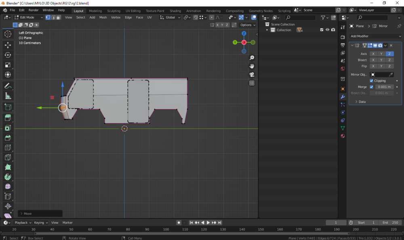Pick the Annotate pencil tool
The height and width of the screenshot is (240, 404).
pyautogui.click(x=8, y=86)
